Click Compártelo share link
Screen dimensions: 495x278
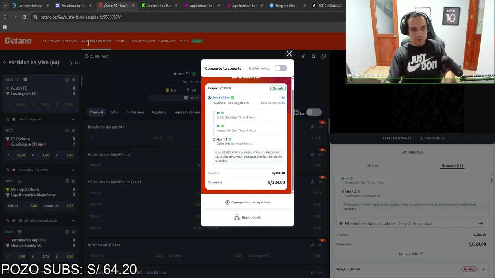click(411, 254)
